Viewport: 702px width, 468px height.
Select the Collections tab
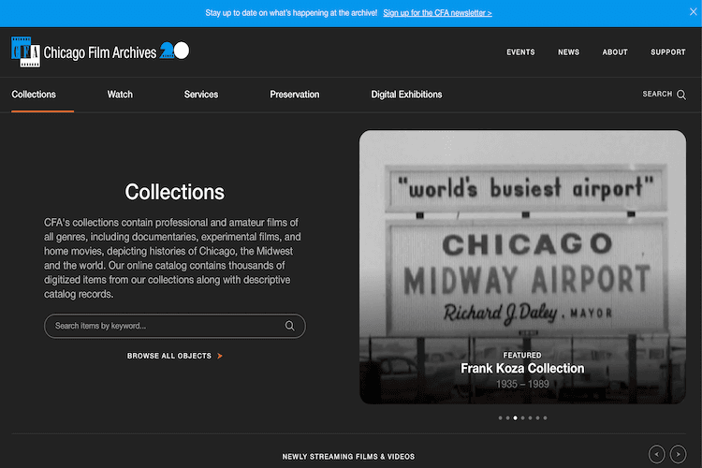(34, 95)
